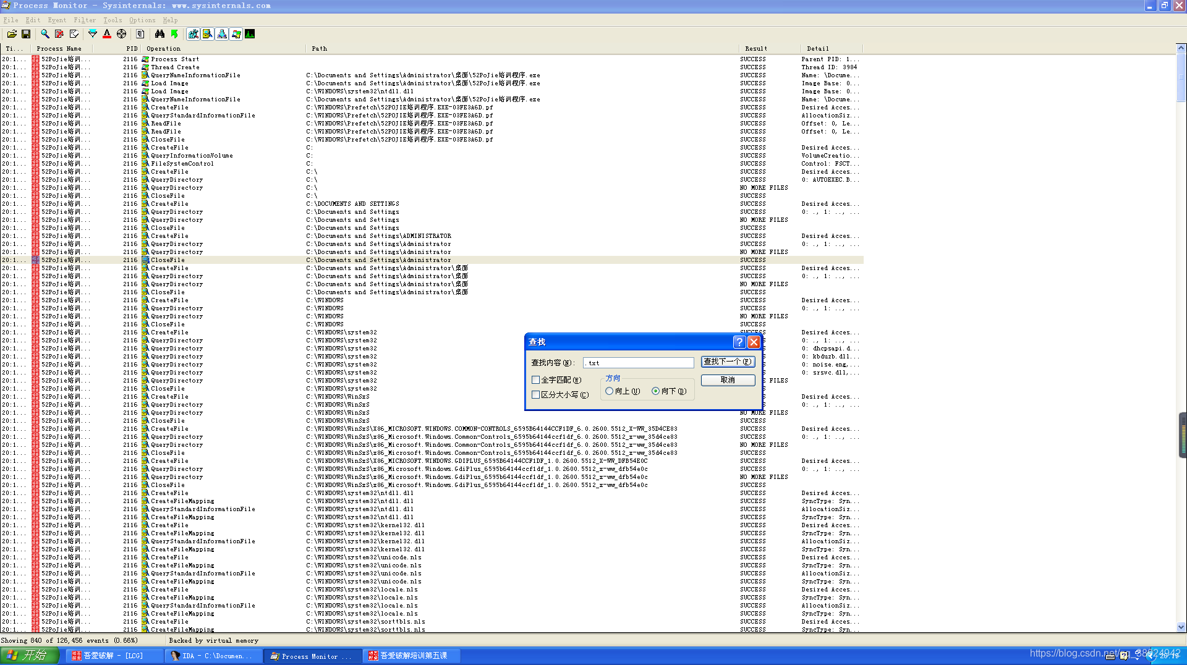Switch to 吾爱破解培训第五课 taskbar window

click(x=411, y=656)
